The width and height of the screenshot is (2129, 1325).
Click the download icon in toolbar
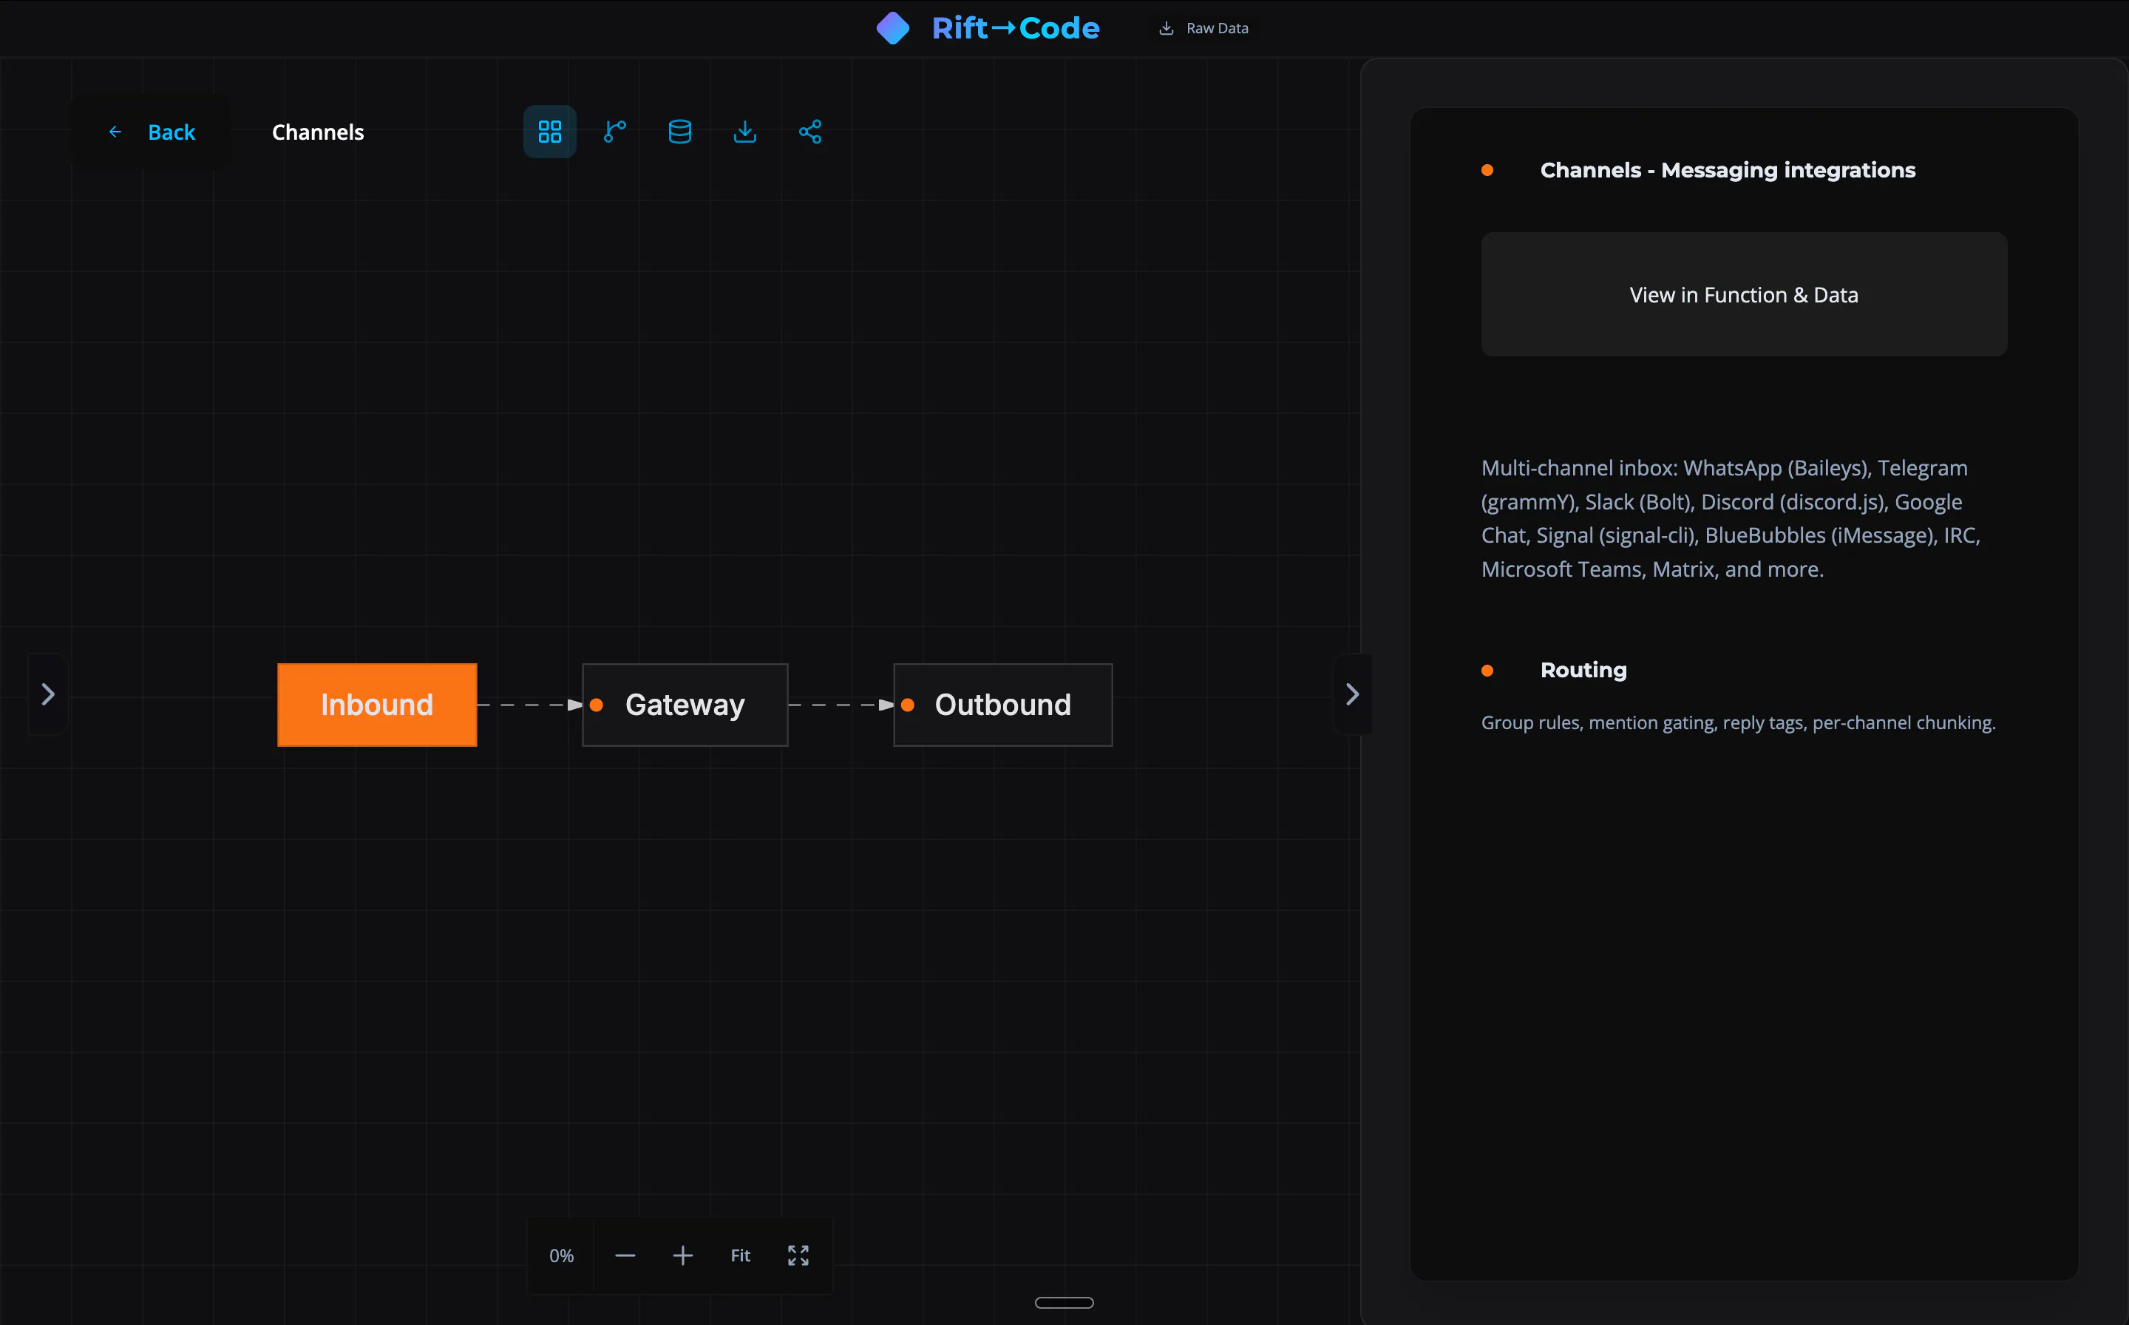coord(744,132)
